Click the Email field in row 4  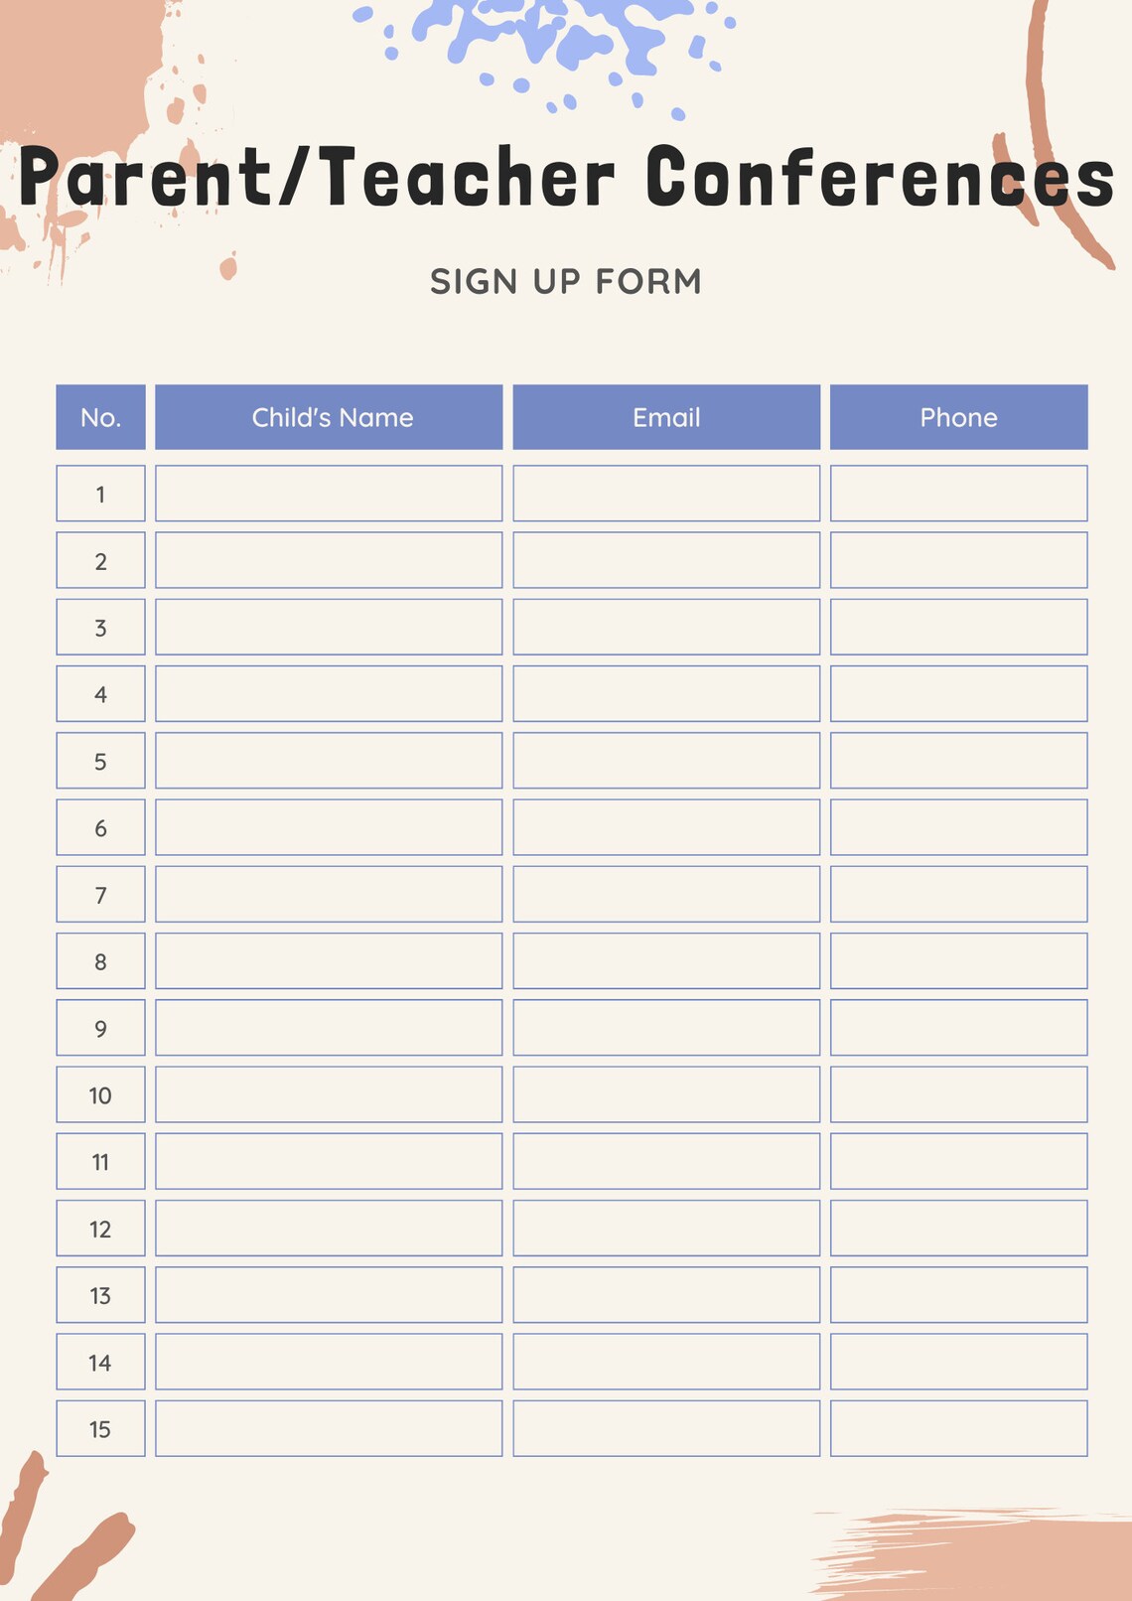[x=666, y=693]
